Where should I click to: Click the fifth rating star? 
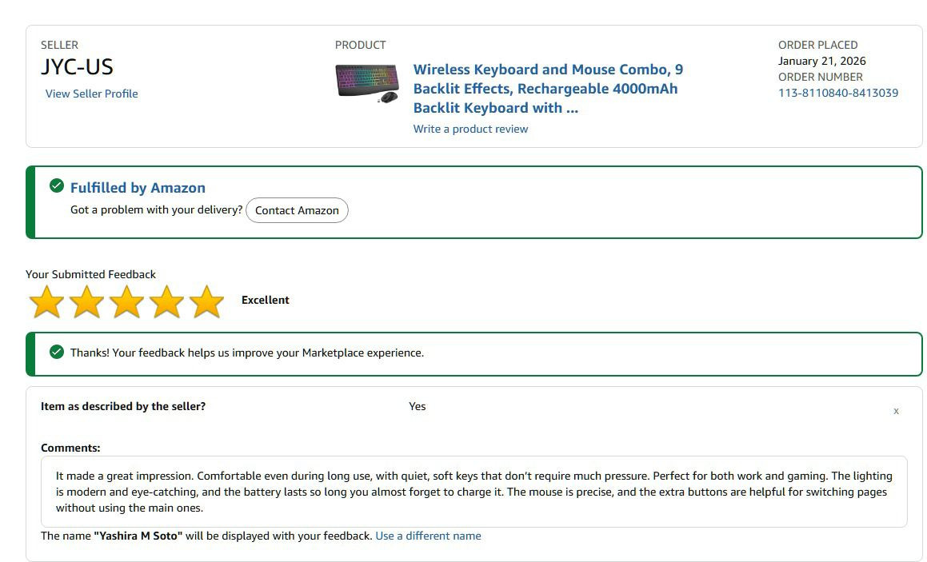tap(207, 302)
